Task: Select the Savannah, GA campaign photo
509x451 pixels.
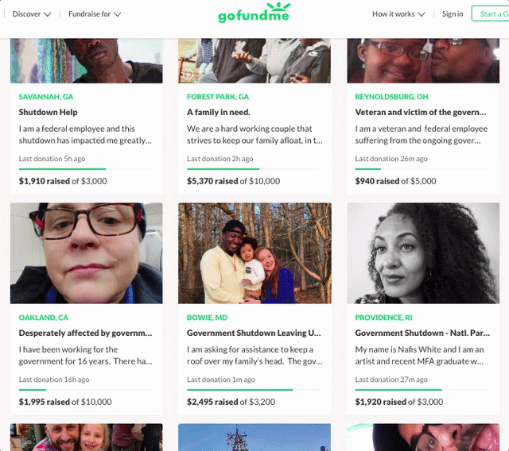Action: click(x=87, y=60)
